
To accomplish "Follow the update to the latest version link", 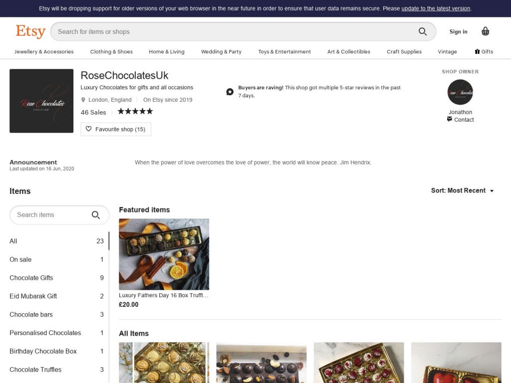I will coord(436,8).
